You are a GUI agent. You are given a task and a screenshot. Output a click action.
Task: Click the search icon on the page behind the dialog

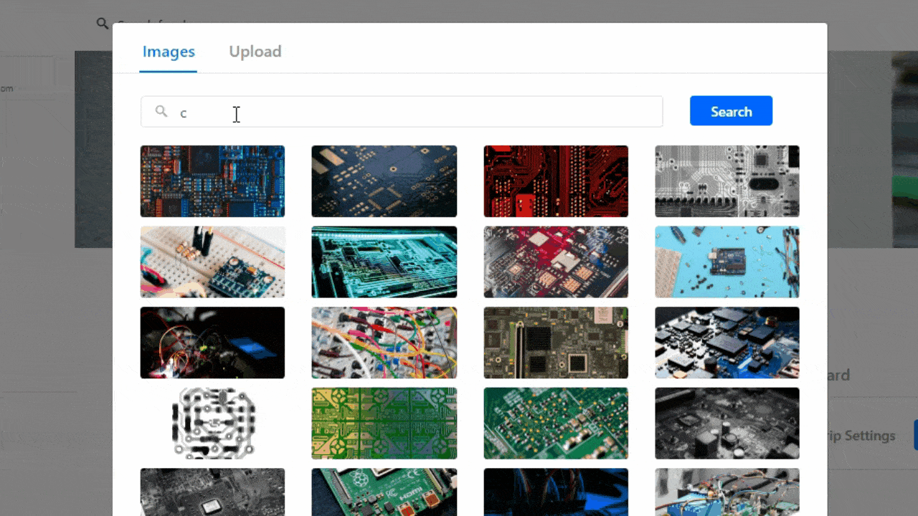pos(103,24)
